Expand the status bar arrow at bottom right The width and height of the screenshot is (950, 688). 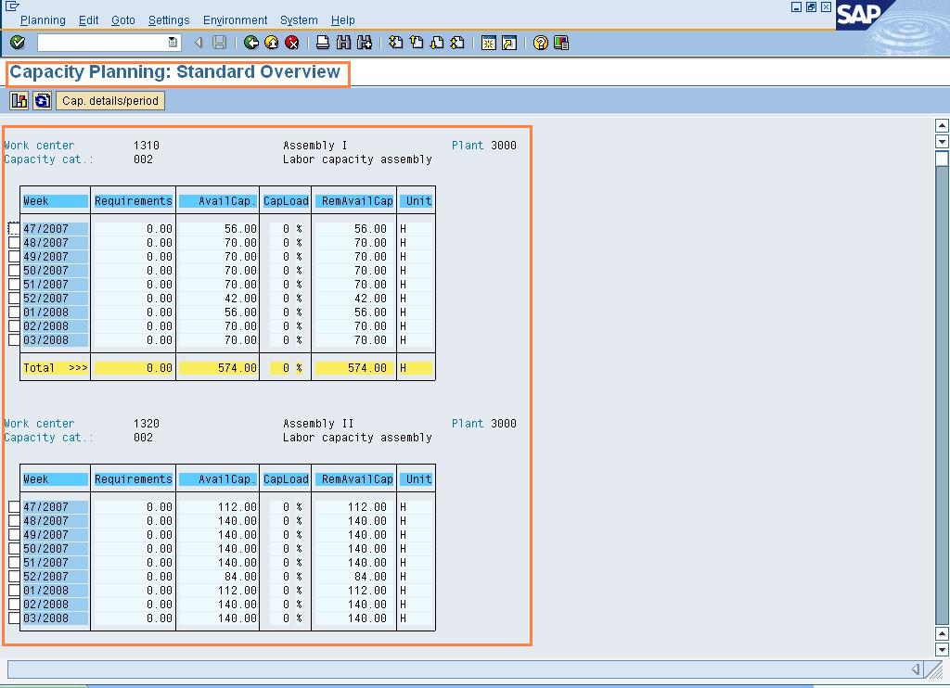click(x=916, y=669)
